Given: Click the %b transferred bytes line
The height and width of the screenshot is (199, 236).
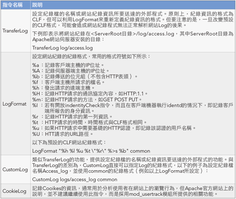Looking at the screenshot, I should (85, 77).
